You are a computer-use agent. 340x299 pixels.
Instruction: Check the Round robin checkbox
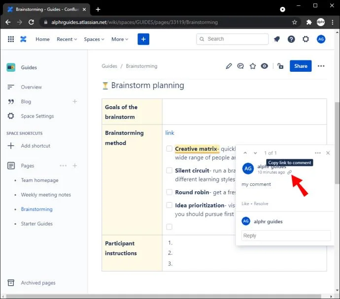(x=169, y=192)
